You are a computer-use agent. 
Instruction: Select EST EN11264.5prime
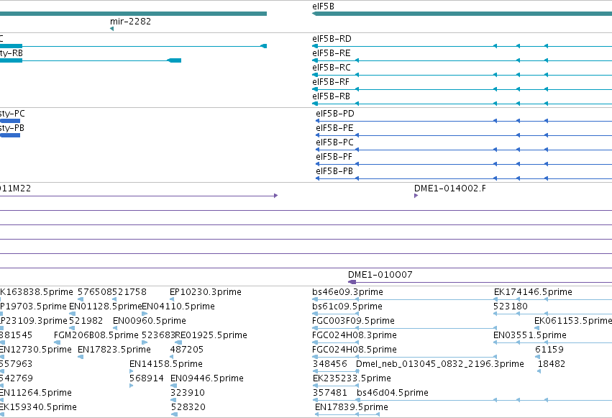click(36, 393)
